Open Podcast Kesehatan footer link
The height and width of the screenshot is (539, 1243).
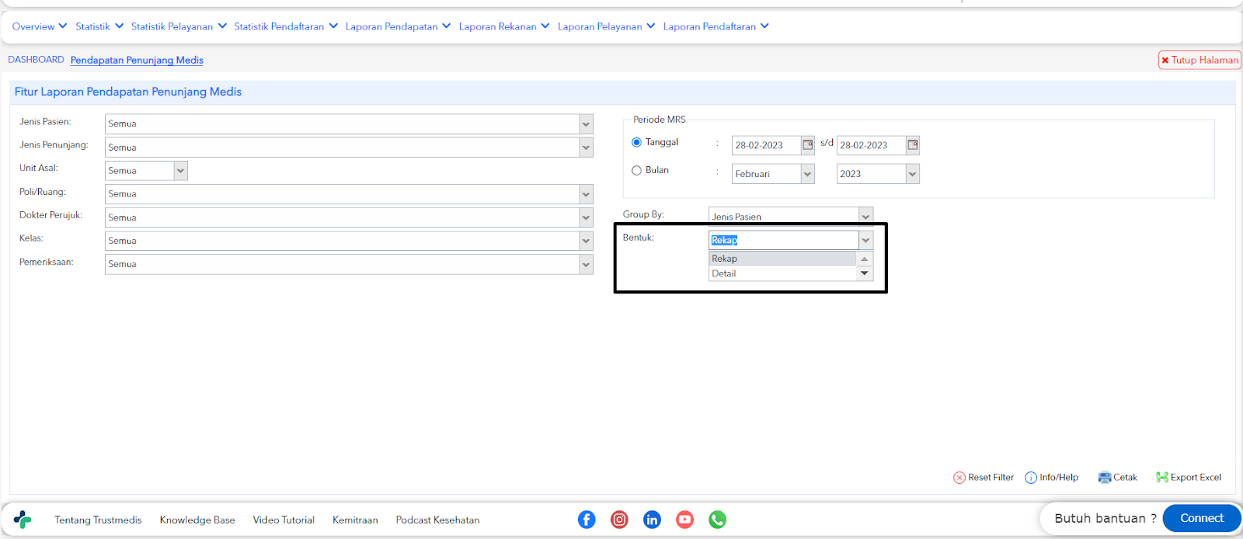pyautogui.click(x=437, y=520)
